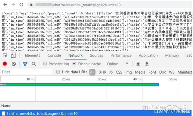
Task: Click the browser forward arrow
Action: 13,5
